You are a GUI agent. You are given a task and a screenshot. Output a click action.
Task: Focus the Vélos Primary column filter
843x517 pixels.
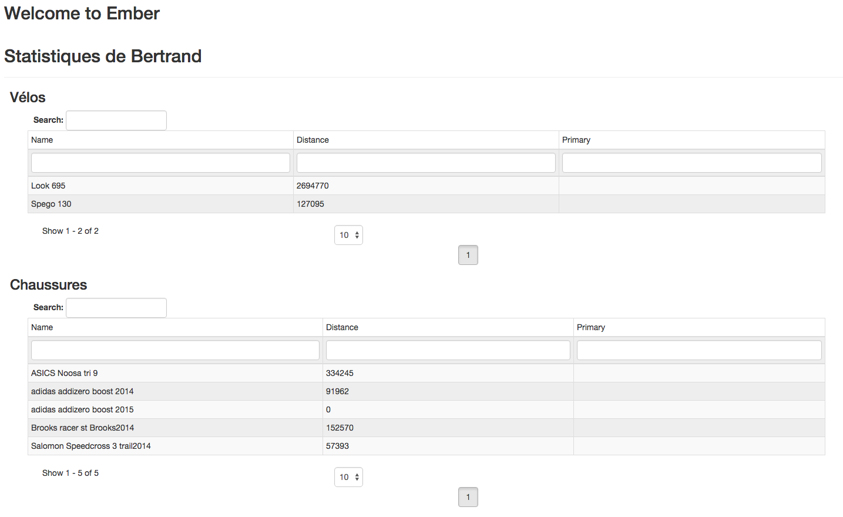point(691,163)
